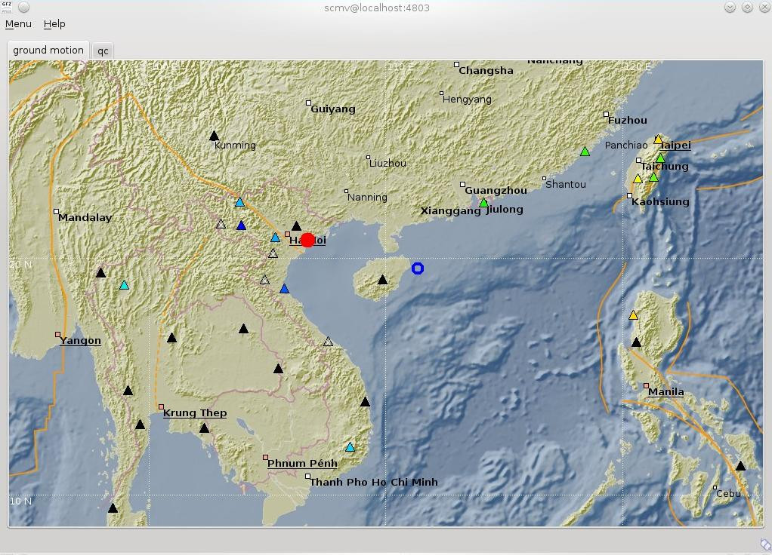Select the ground motion tab
This screenshot has height=555, width=772.
[48, 51]
